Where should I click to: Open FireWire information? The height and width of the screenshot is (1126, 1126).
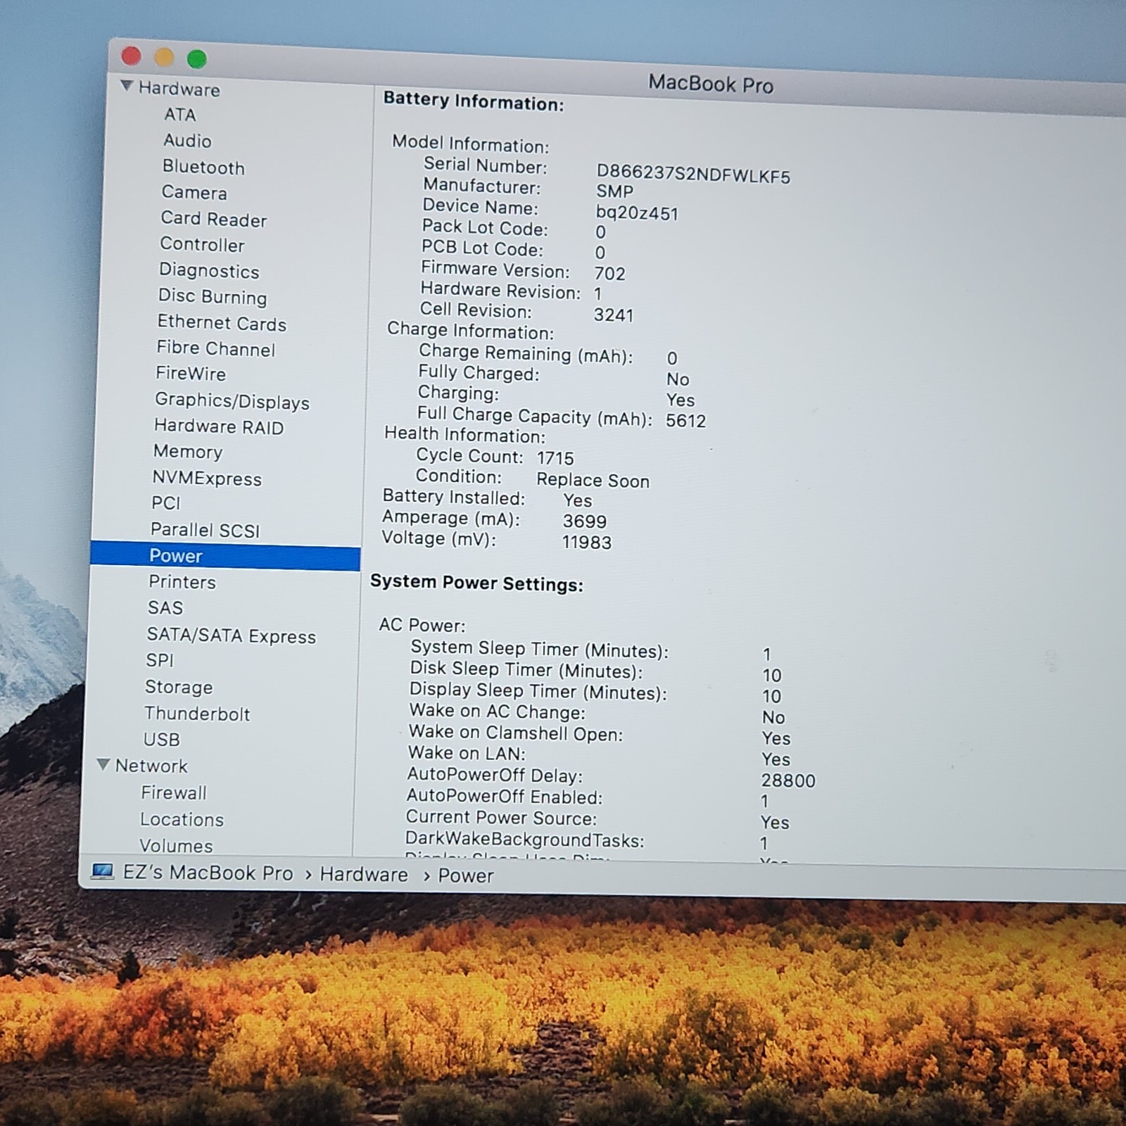[191, 373]
